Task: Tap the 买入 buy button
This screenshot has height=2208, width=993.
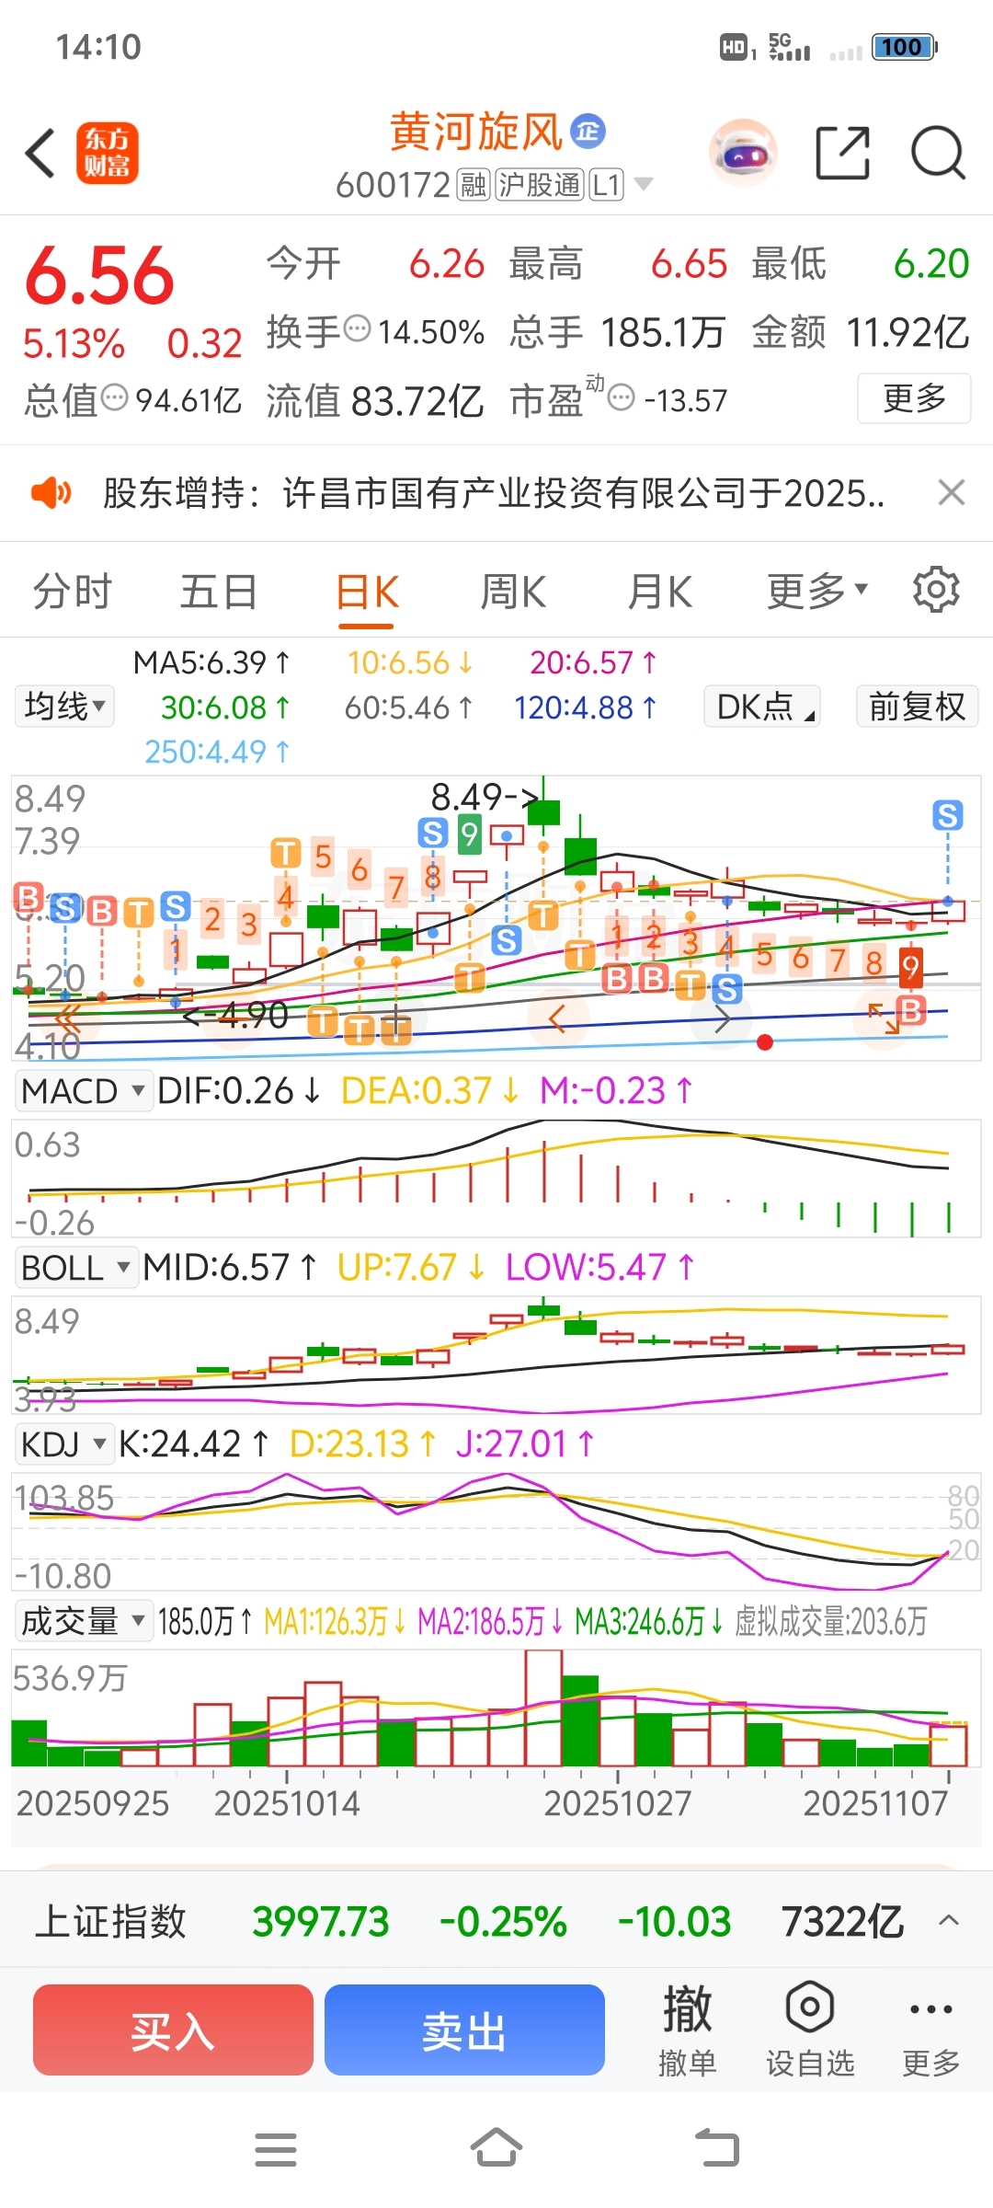Action: 173,2030
